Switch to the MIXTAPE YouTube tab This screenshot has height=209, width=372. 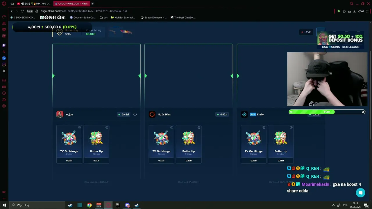click(34, 4)
